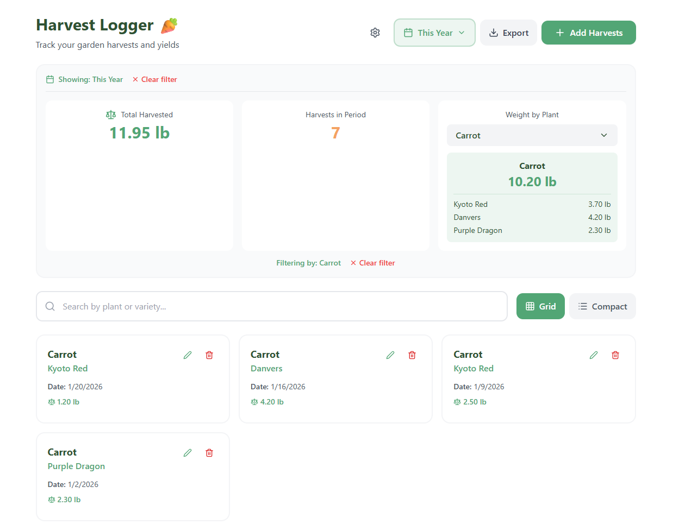The width and height of the screenshot is (685, 531).
Task: Click the magnifier icon in the search bar
Action: pyautogui.click(x=50, y=306)
